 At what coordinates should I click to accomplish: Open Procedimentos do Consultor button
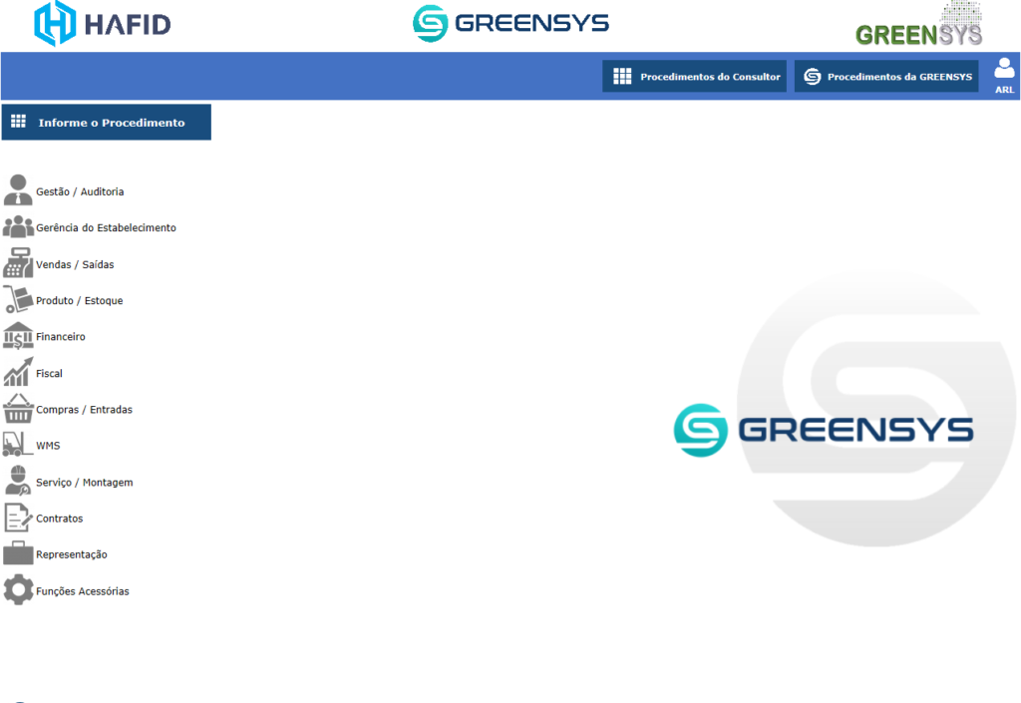pyautogui.click(x=694, y=77)
